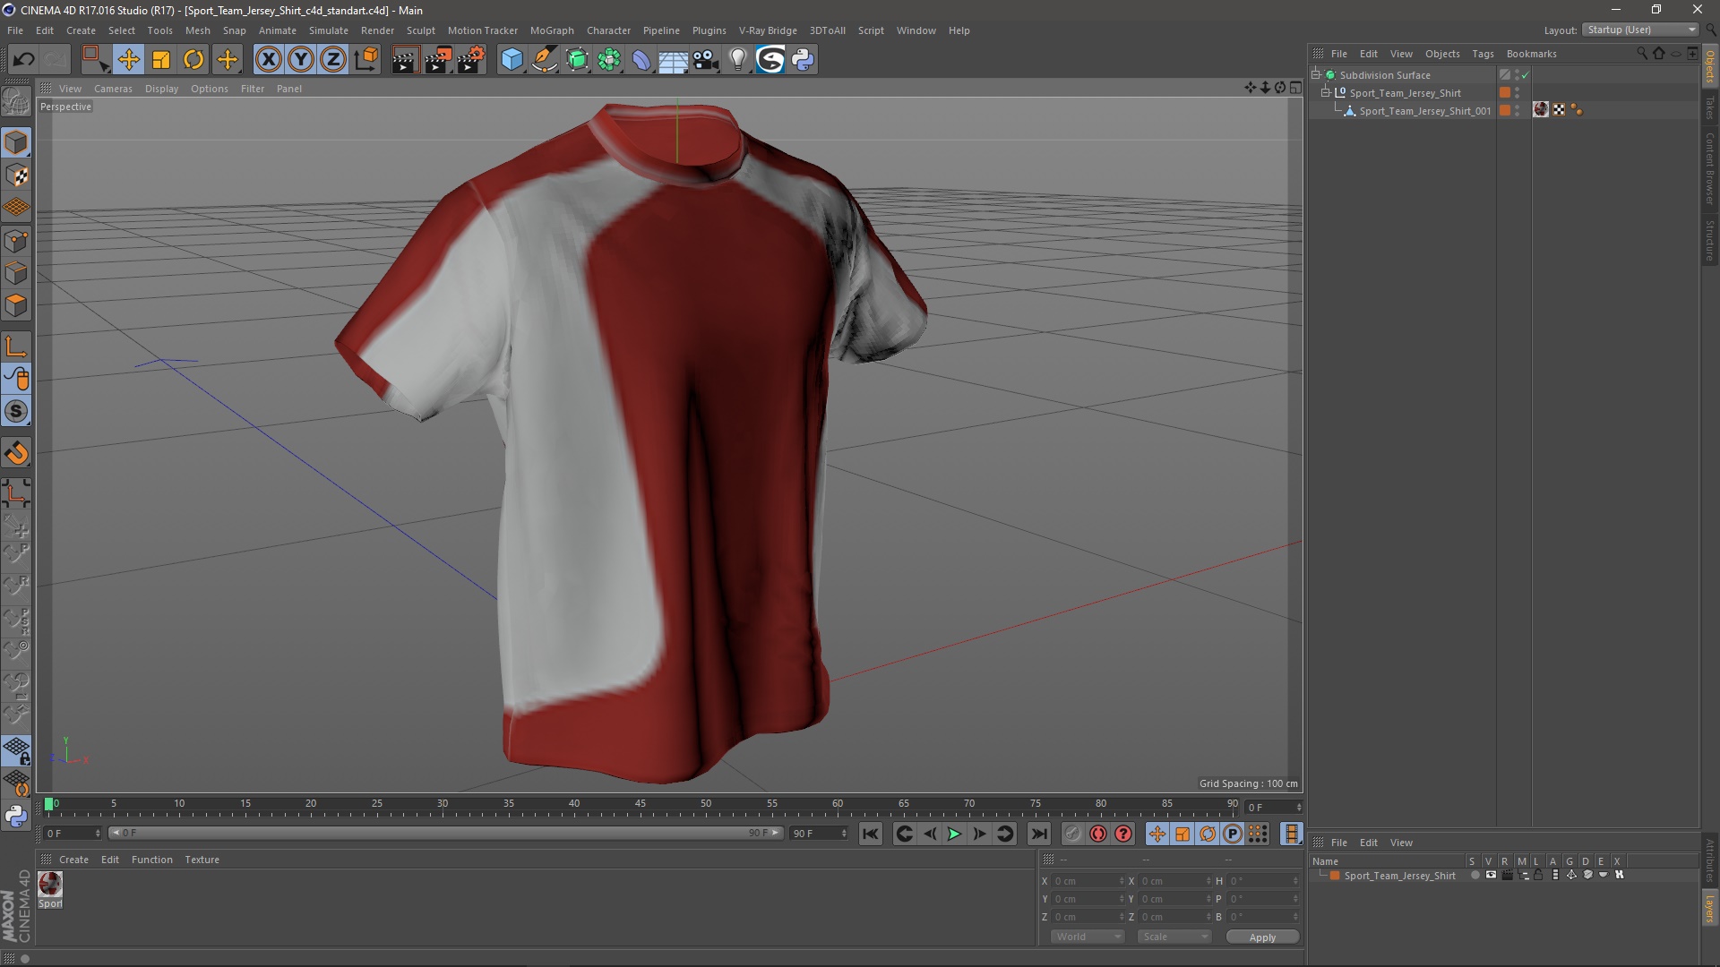The width and height of the screenshot is (1720, 967).
Task: Render to active view icon
Action: (x=405, y=60)
